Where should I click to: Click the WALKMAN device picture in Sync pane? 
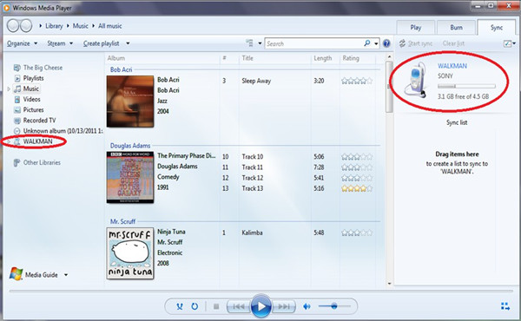(416, 80)
